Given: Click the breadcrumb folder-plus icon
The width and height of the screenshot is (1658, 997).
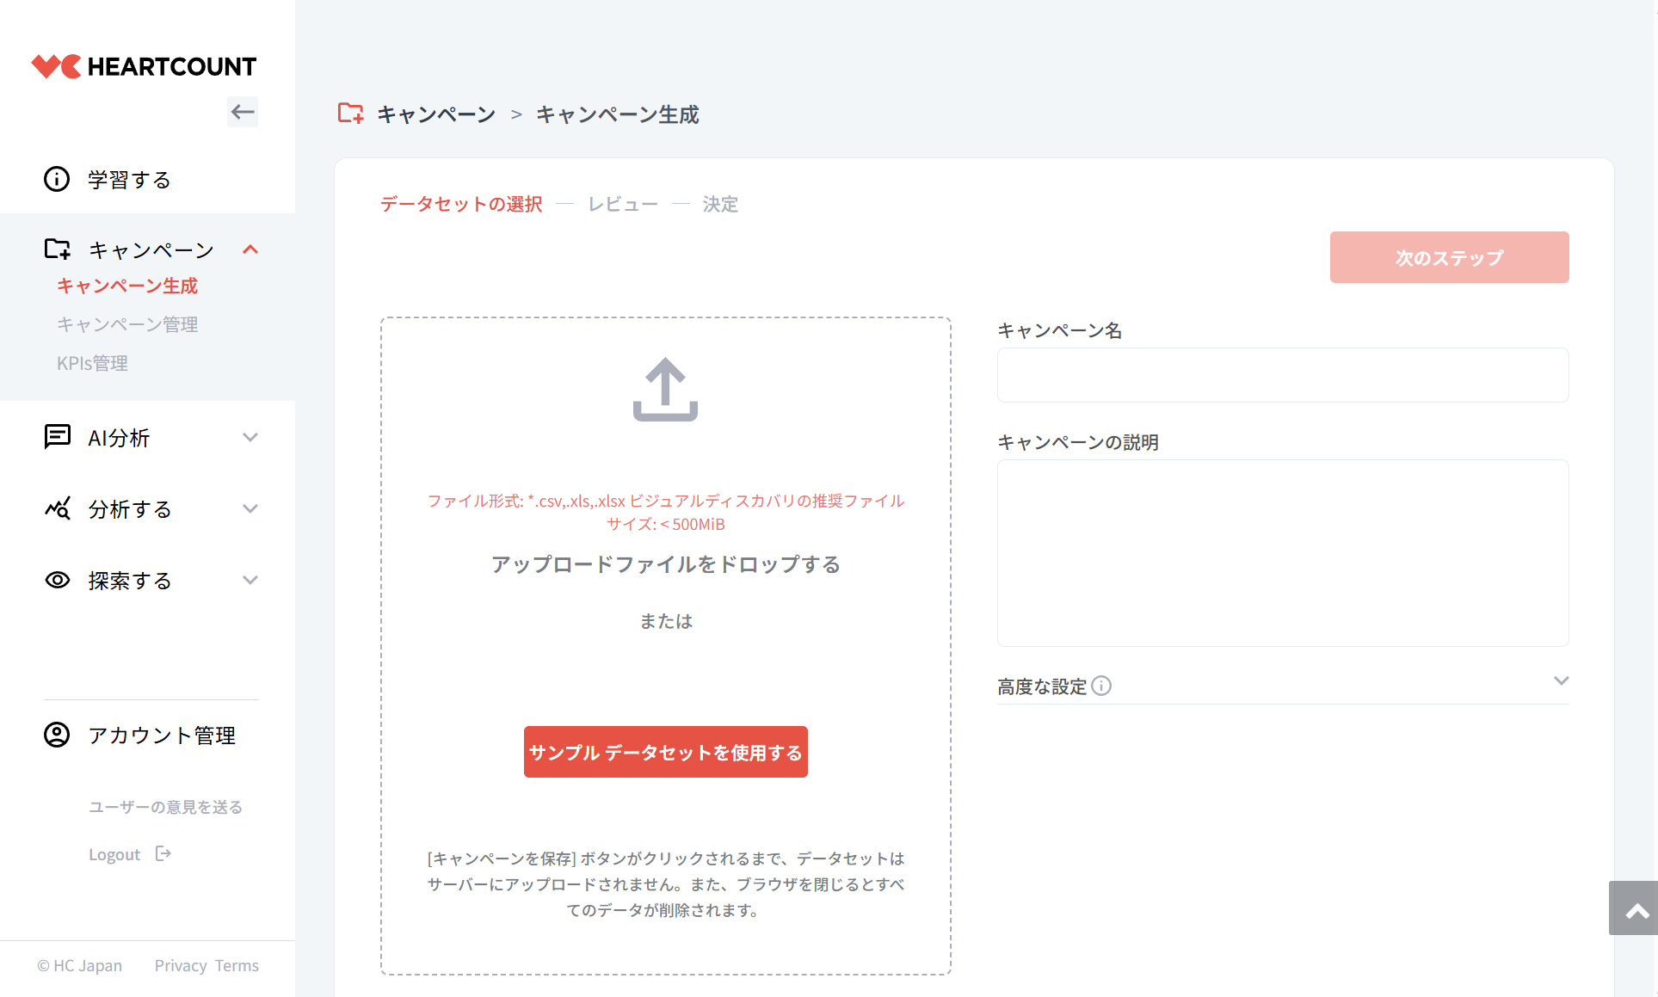Looking at the screenshot, I should tap(350, 114).
